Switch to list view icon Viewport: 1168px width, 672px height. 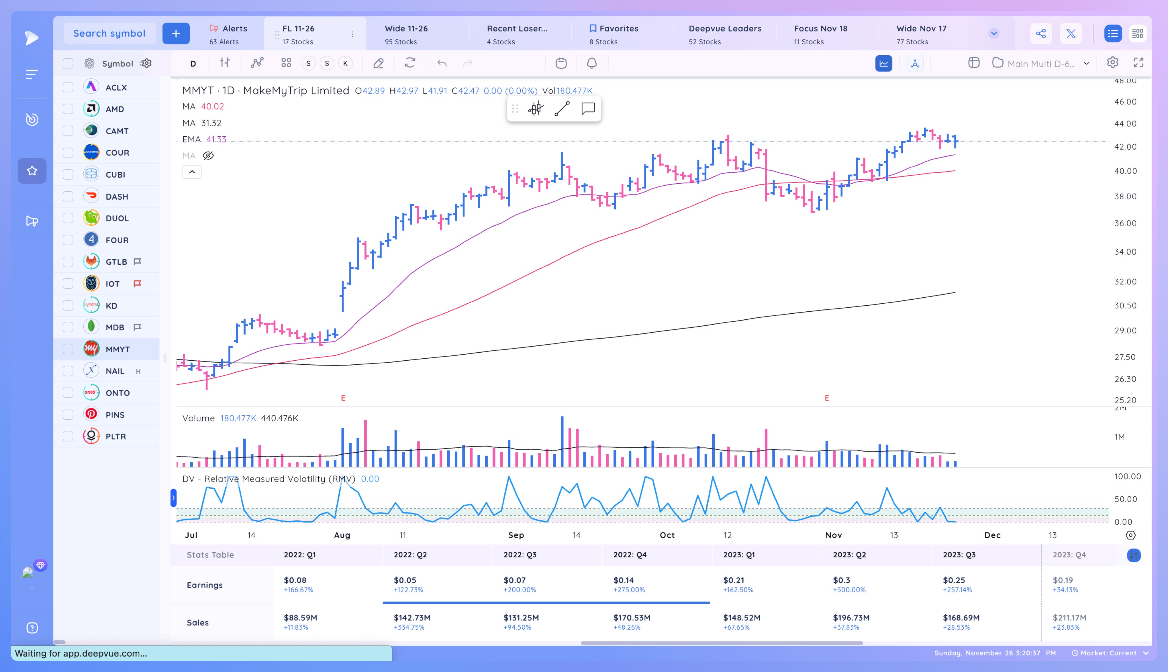(1113, 33)
